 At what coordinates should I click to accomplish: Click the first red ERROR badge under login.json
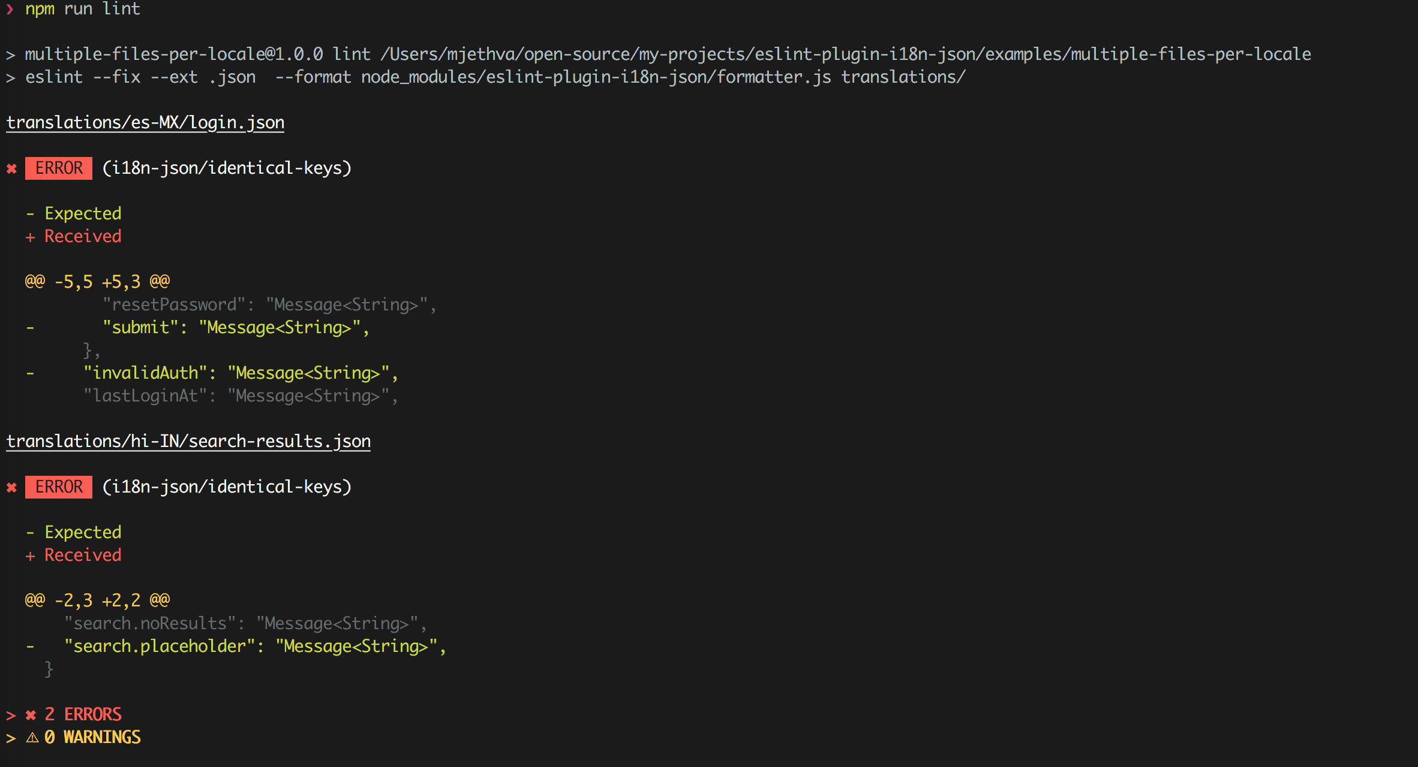click(59, 168)
